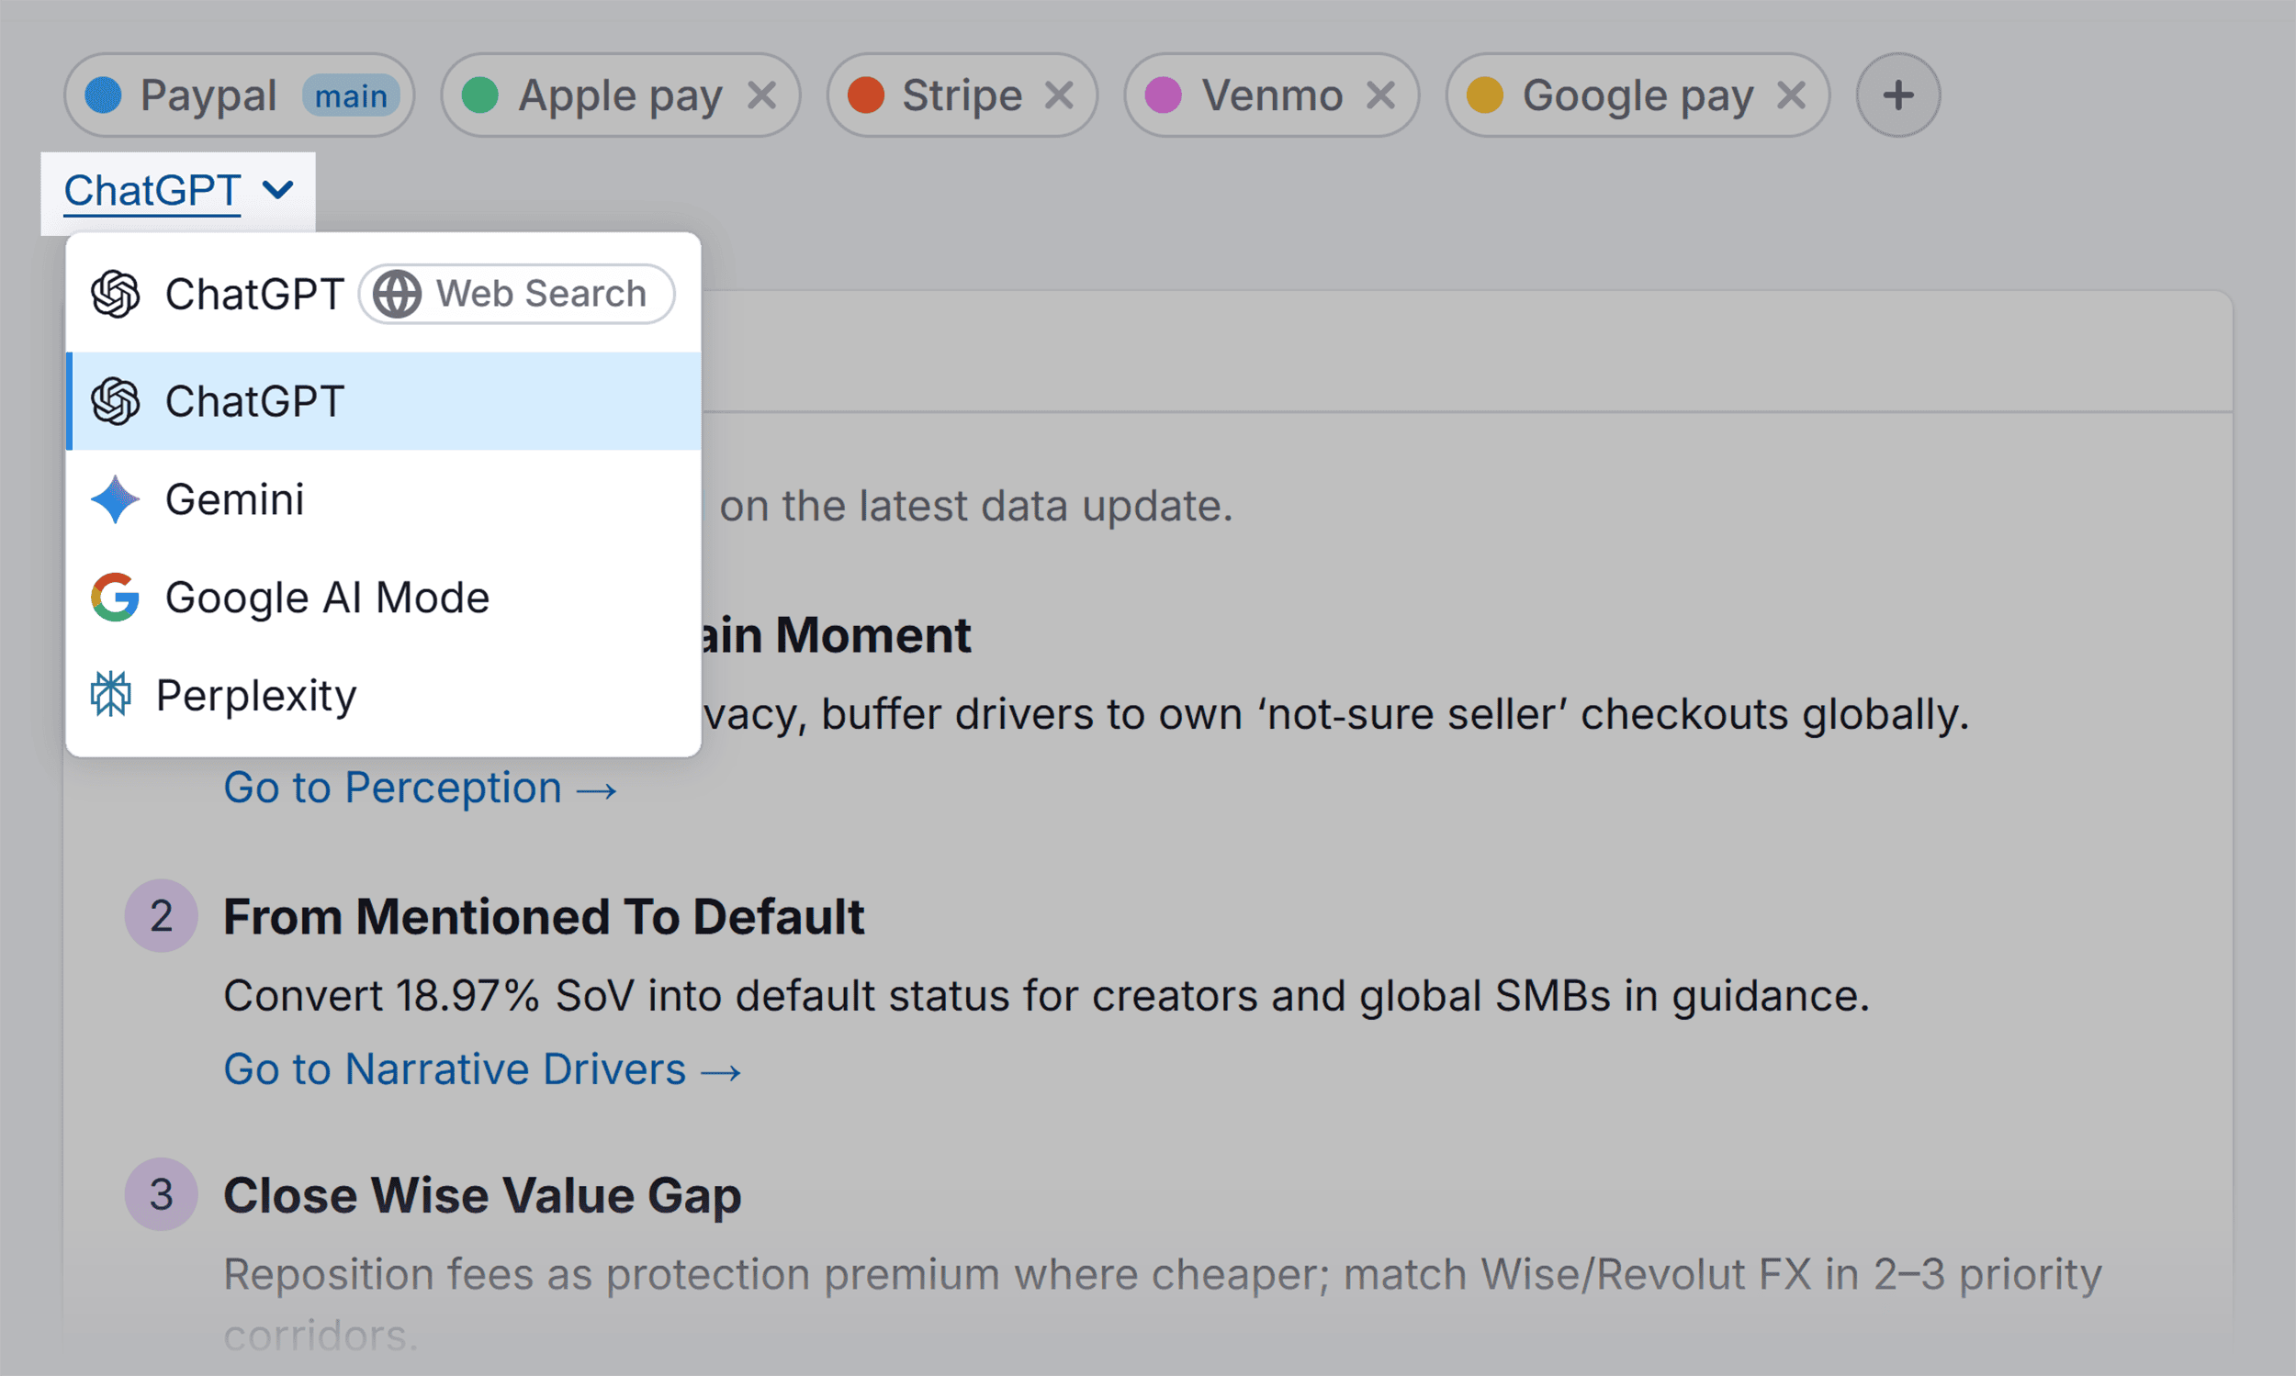Choose the Google AI Mode option
The image size is (2296, 1376).
(x=328, y=598)
